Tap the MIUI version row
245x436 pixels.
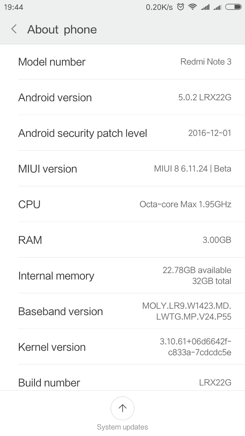tap(122, 169)
